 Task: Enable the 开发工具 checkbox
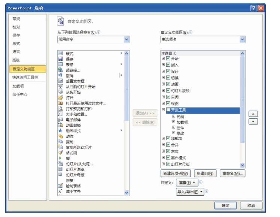(x=168, y=110)
